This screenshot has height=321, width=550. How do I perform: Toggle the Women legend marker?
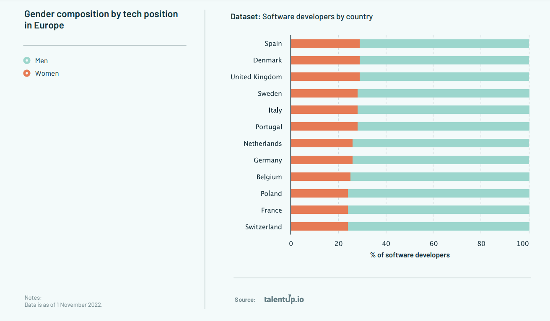(x=27, y=73)
